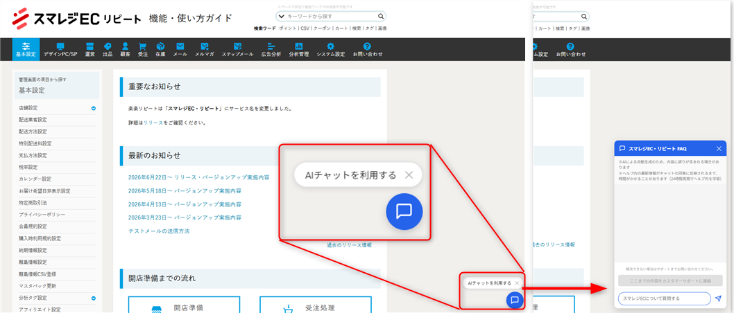The height and width of the screenshot is (313, 734).
Task: Click the 開店準備 card
Action: point(184,305)
